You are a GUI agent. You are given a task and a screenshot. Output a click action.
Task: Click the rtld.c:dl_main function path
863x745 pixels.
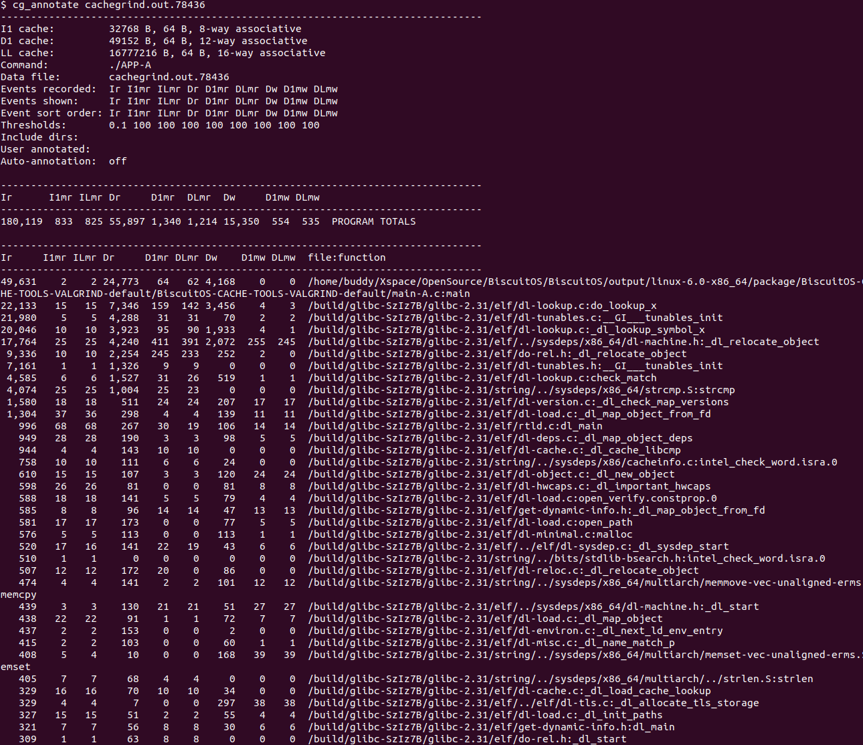coord(455,426)
